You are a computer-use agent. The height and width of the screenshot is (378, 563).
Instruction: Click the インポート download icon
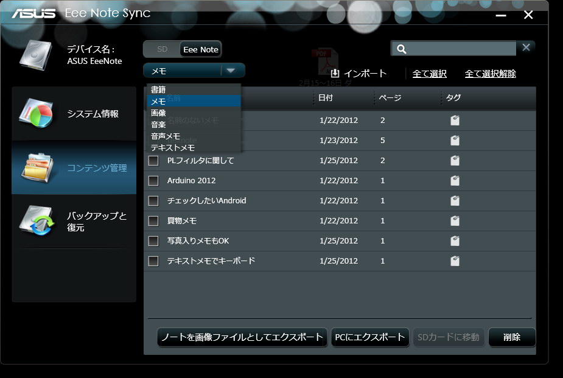tap(335, 72)
